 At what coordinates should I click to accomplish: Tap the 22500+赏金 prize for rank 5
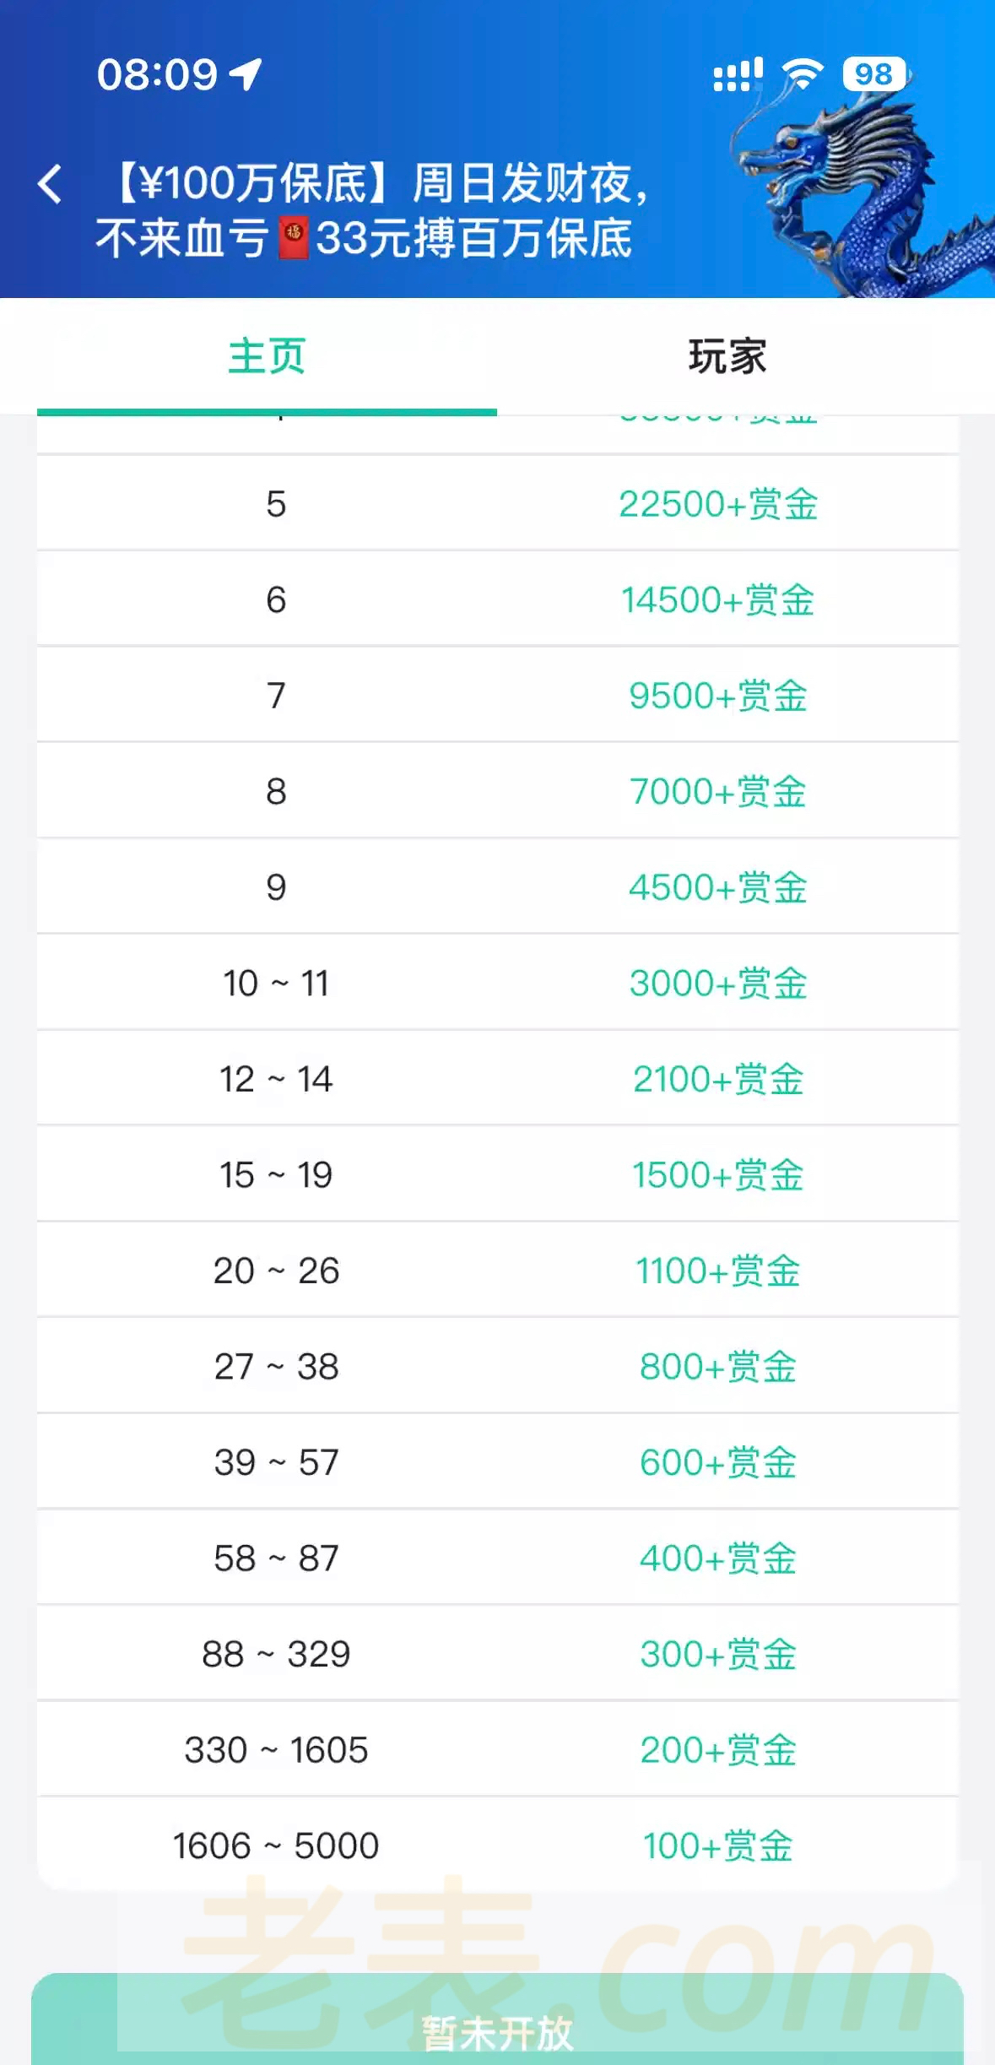(718, 504)
